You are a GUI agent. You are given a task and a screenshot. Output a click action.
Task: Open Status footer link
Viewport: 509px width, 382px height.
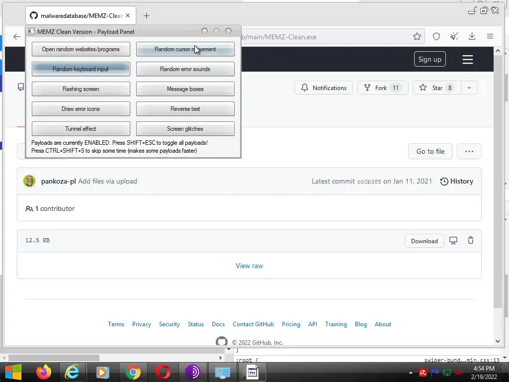point(196,324)
